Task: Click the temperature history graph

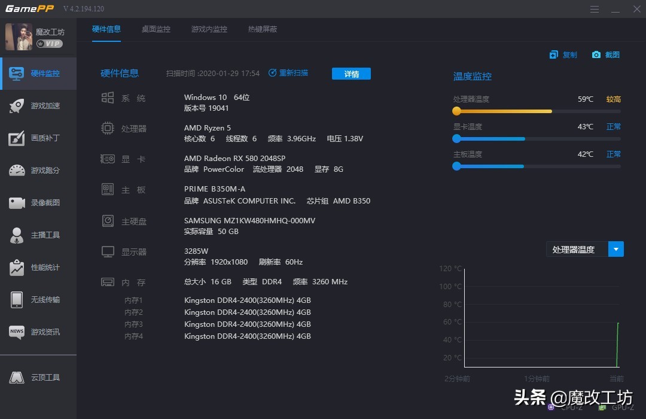Action: pyautogui.click(x=542, y=318)
